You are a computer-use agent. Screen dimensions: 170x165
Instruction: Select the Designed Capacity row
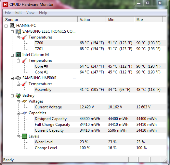[x=100, y=119]
